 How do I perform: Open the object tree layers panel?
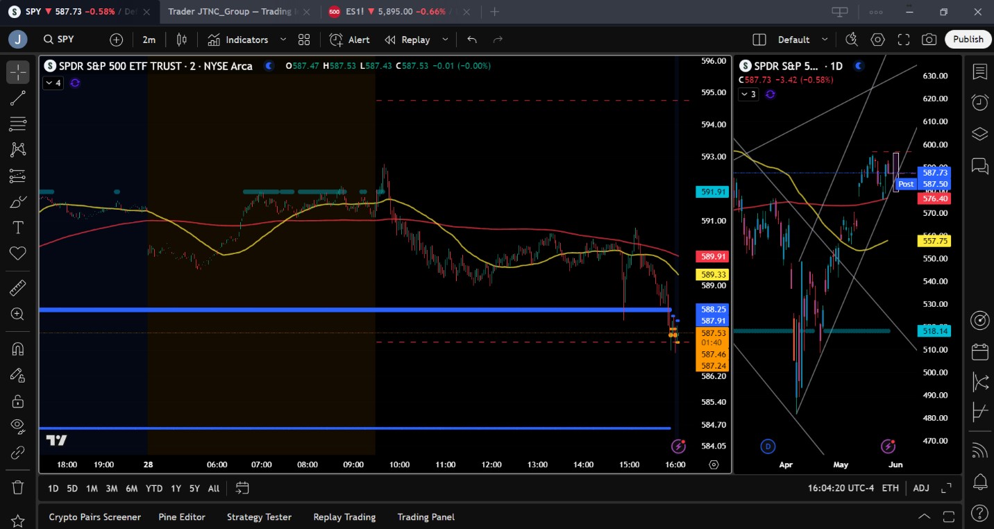point(980,134)
